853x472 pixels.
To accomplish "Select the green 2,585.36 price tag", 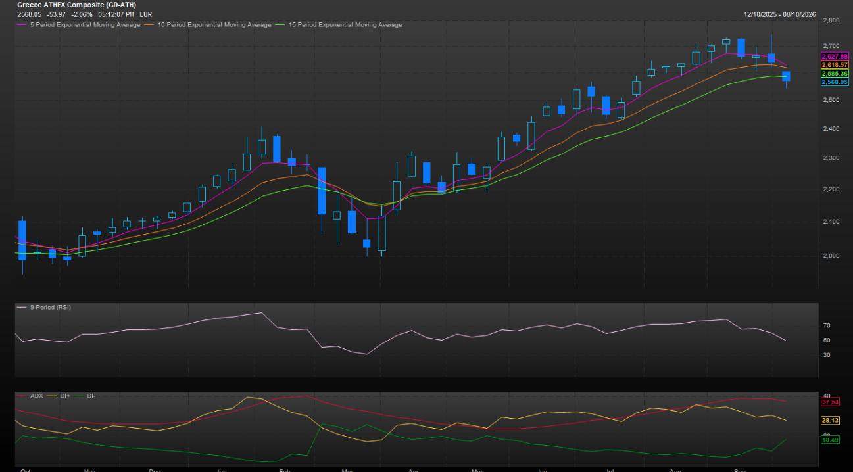I will pyautogui.click(x=835, y=74).
